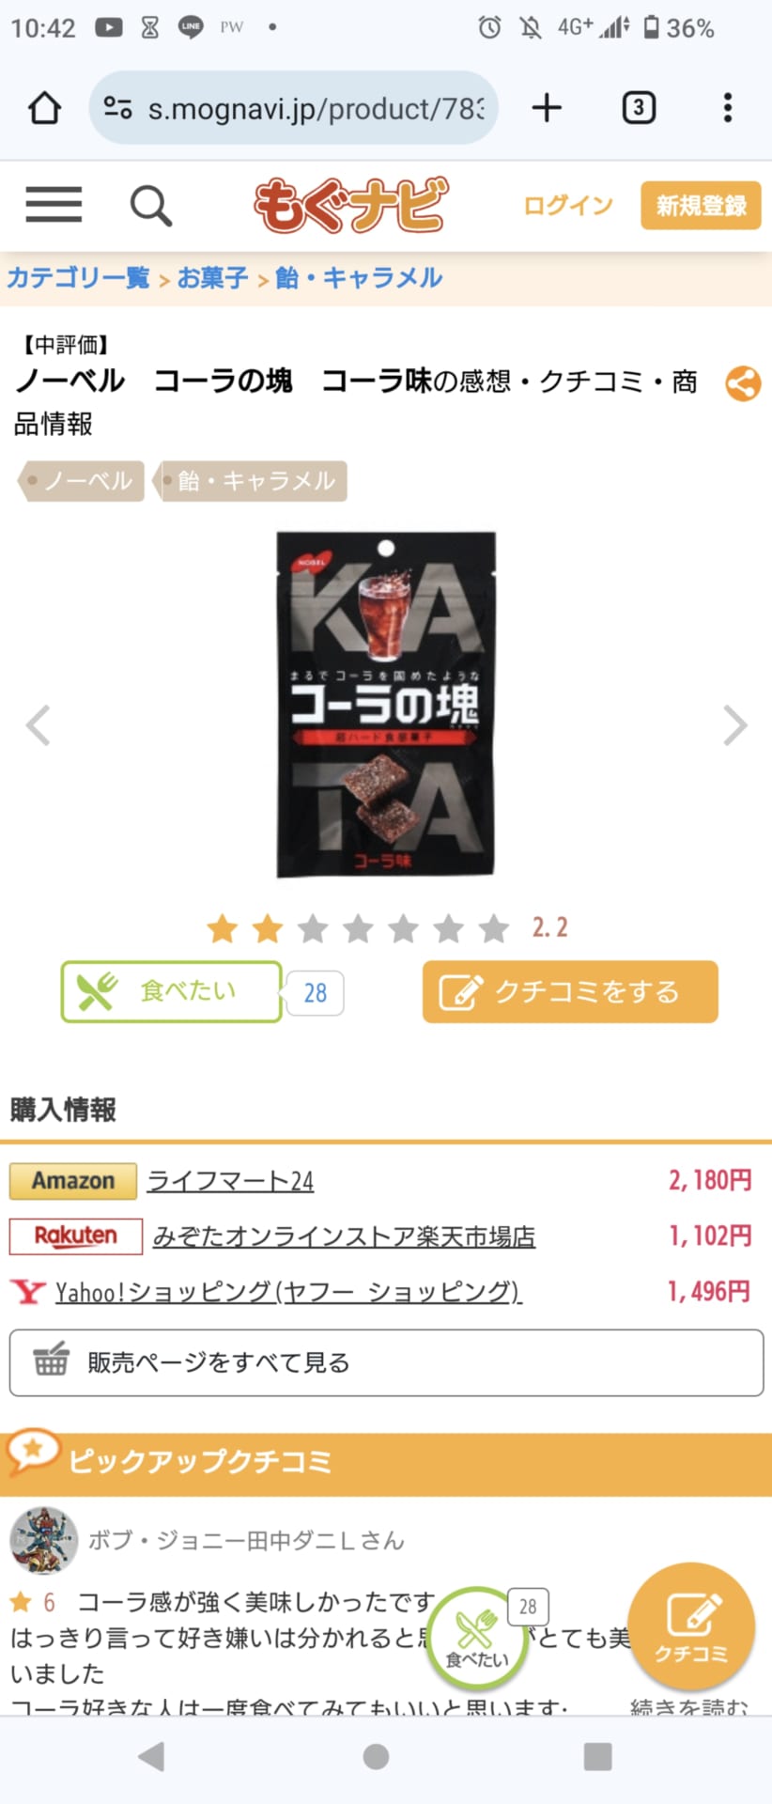Go to browser home icon
Image resolution: width=772 pixels, height=1804 pixels.
44,108
